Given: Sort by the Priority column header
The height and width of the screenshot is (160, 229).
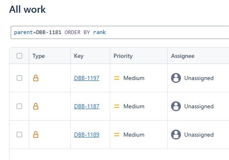Looking at the screenshot, I should pyautogui.click(x=123, y=56).
